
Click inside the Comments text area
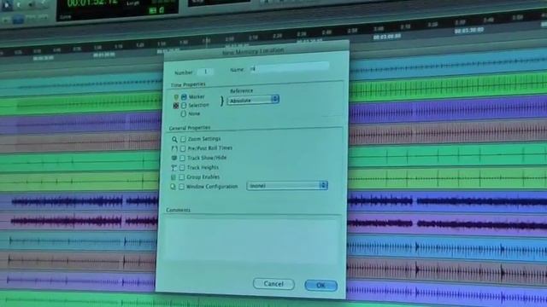pos(251,240)
